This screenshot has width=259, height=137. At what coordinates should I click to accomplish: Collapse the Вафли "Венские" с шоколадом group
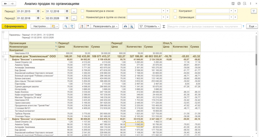click(5, 60)
